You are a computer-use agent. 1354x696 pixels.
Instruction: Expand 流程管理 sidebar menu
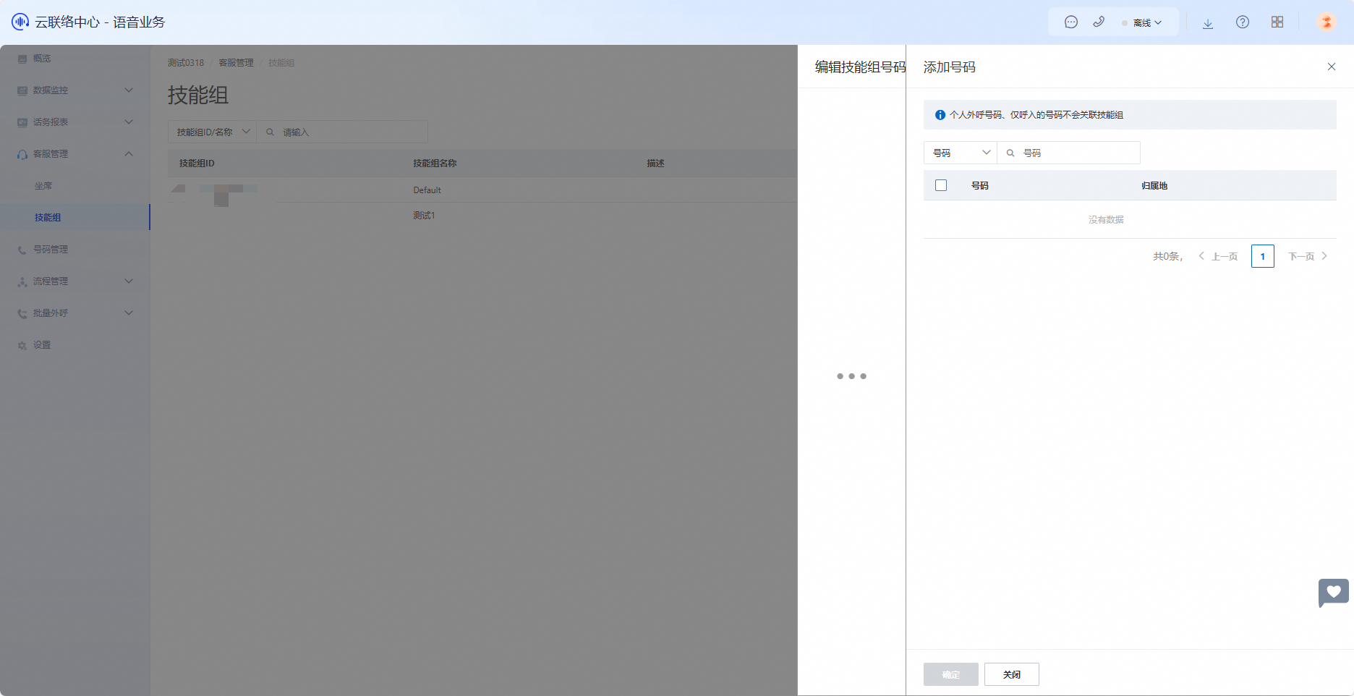click(x=75, y=281)
